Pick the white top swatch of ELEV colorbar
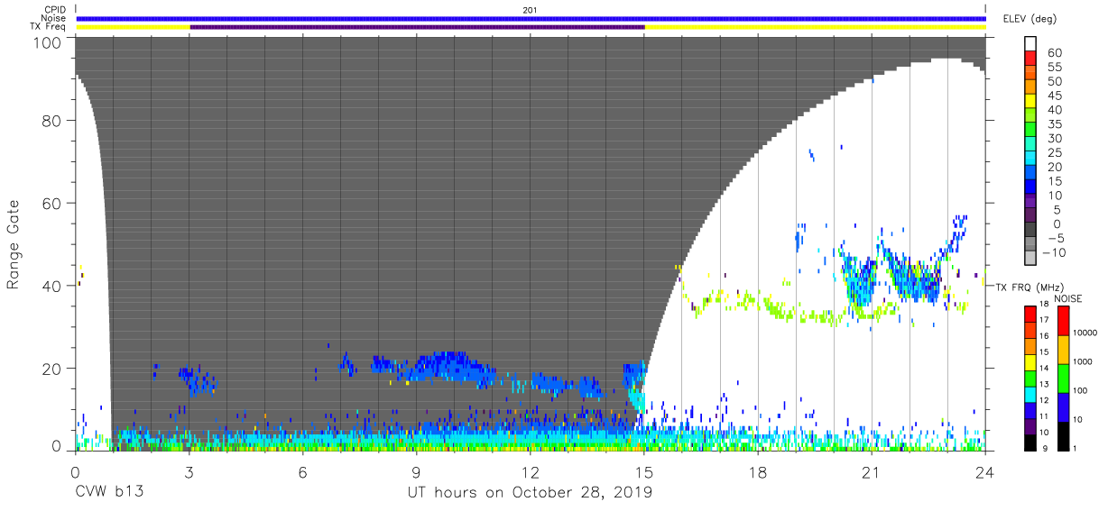The image size is (1108, 511). click(x=1031, y=43)
